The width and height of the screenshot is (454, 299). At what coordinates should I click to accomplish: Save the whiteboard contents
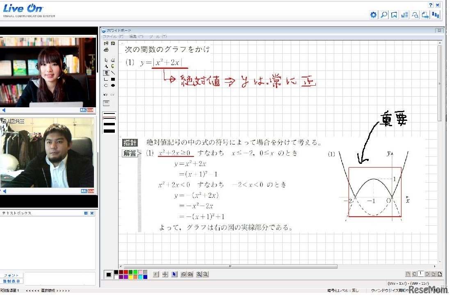(x=112, y=43)
